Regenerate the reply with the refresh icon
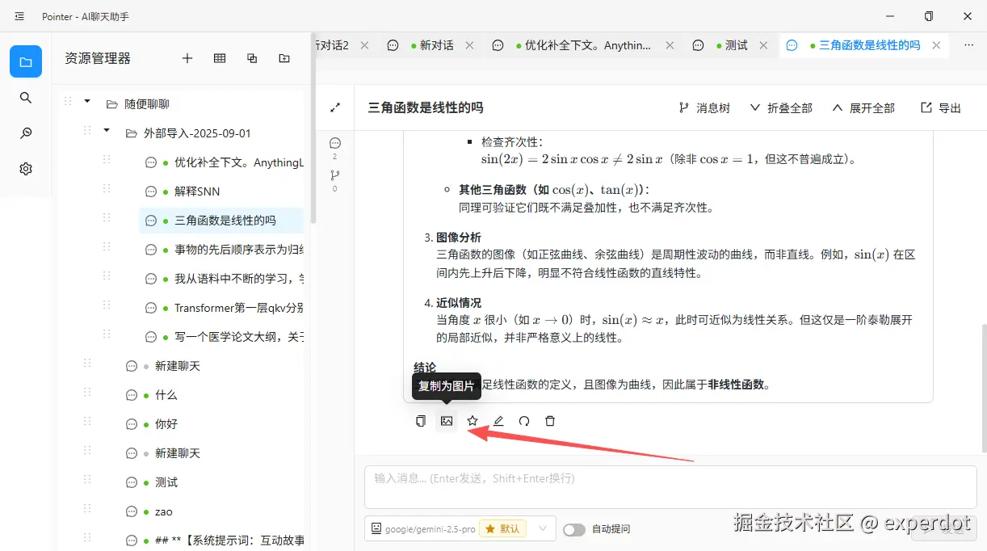 pos(524,421)
